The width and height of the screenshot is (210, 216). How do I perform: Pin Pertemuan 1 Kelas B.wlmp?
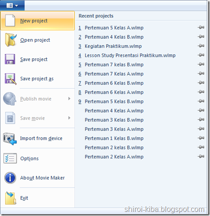[x=201, y=138]
